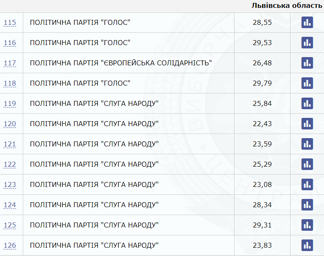Open district 115 link
Screen dimensions: 324x256
[10, 22]
